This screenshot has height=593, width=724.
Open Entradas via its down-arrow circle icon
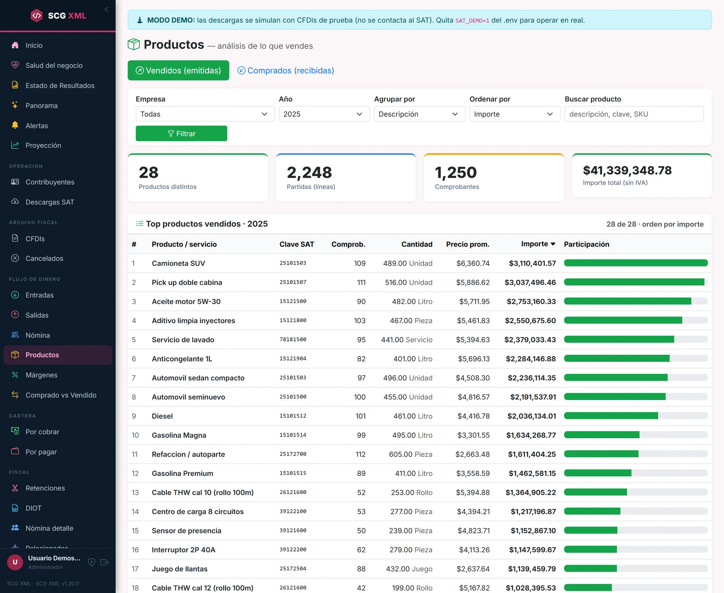[15, 295]
